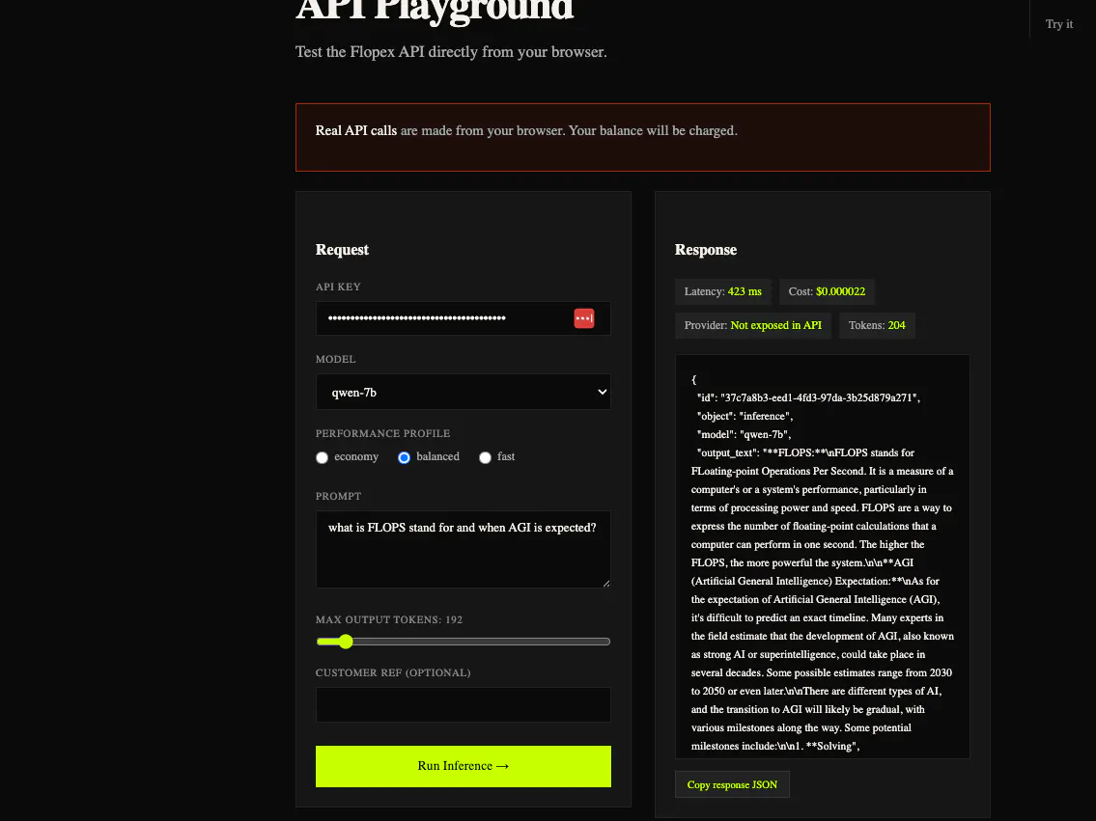The height and width of the screenshot is (821, 1096).
Task: Select the balanced performance profile
Action: coord(404,457)
